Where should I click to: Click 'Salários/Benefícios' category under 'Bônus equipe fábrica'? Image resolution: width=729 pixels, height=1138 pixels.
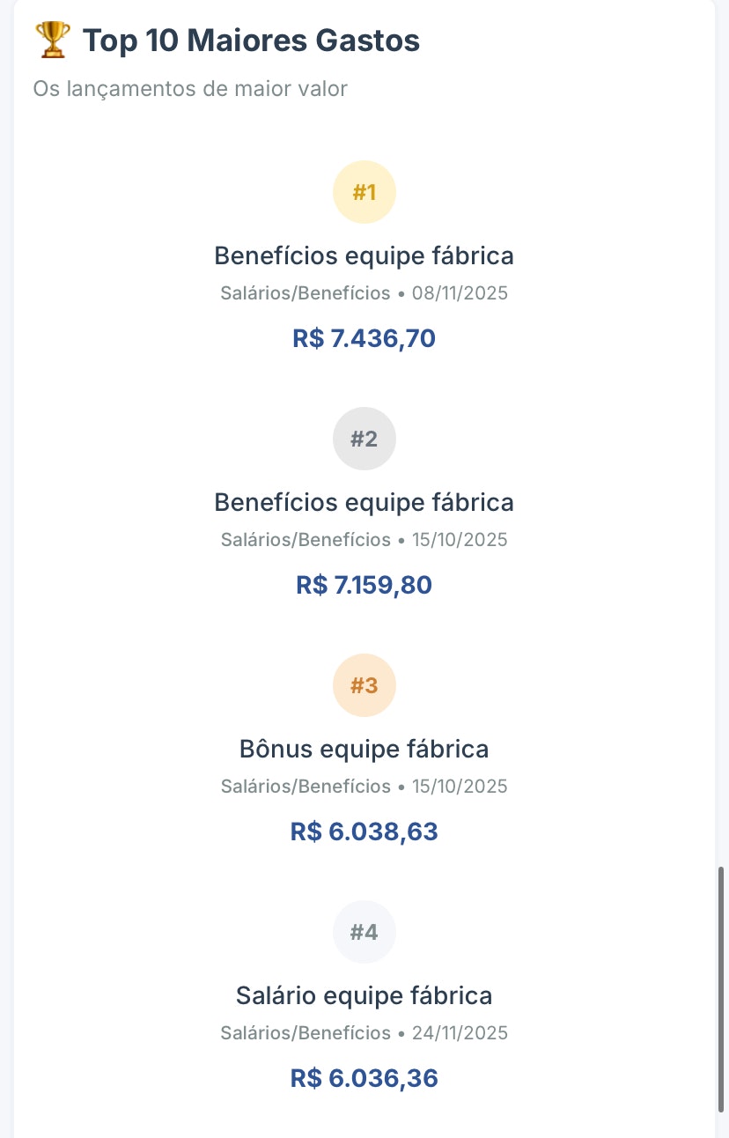(x=306, y=787)
